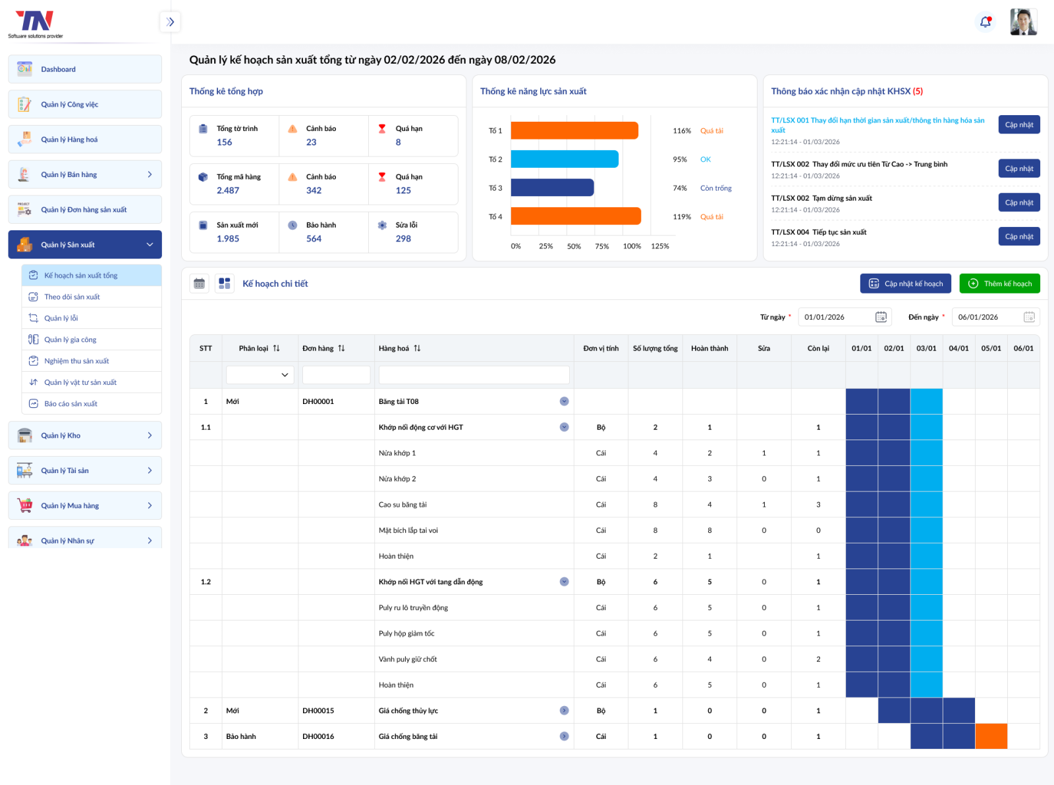Open calendar picker for Đến ngày
The image size is (1054, 785).
pyautogui.click(x=1029, y=317)
